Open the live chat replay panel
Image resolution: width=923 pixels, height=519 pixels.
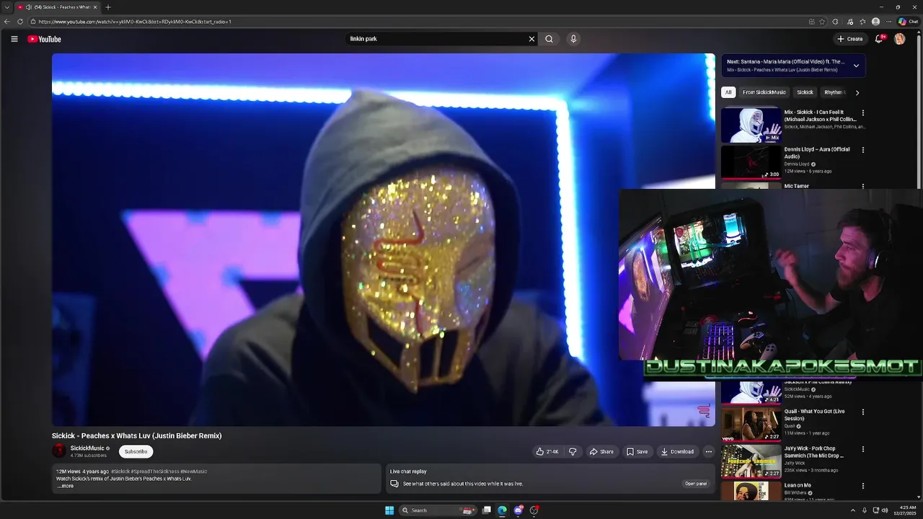695,484
